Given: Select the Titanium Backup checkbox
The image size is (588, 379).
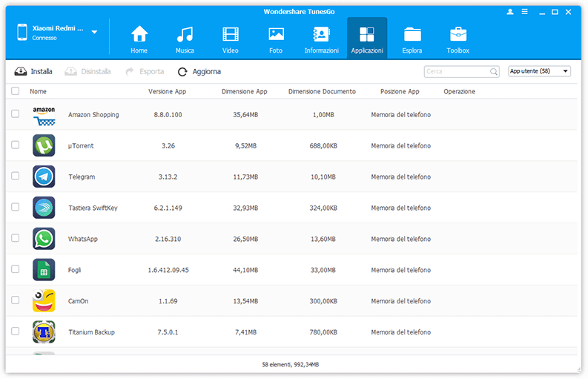Looking at the screenshot, I should tap(16, 332).
